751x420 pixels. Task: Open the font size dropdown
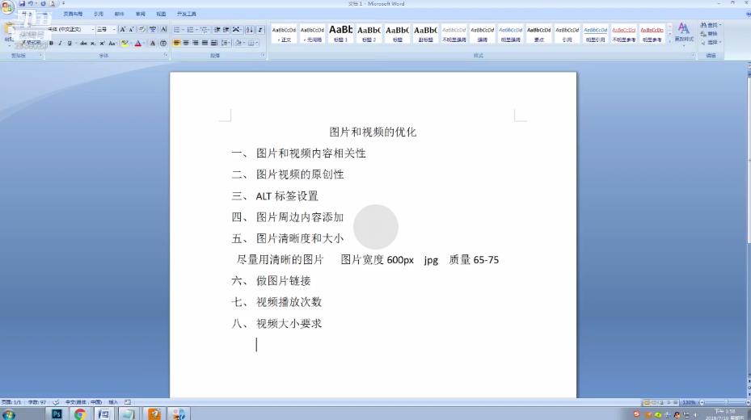(114, 30)
